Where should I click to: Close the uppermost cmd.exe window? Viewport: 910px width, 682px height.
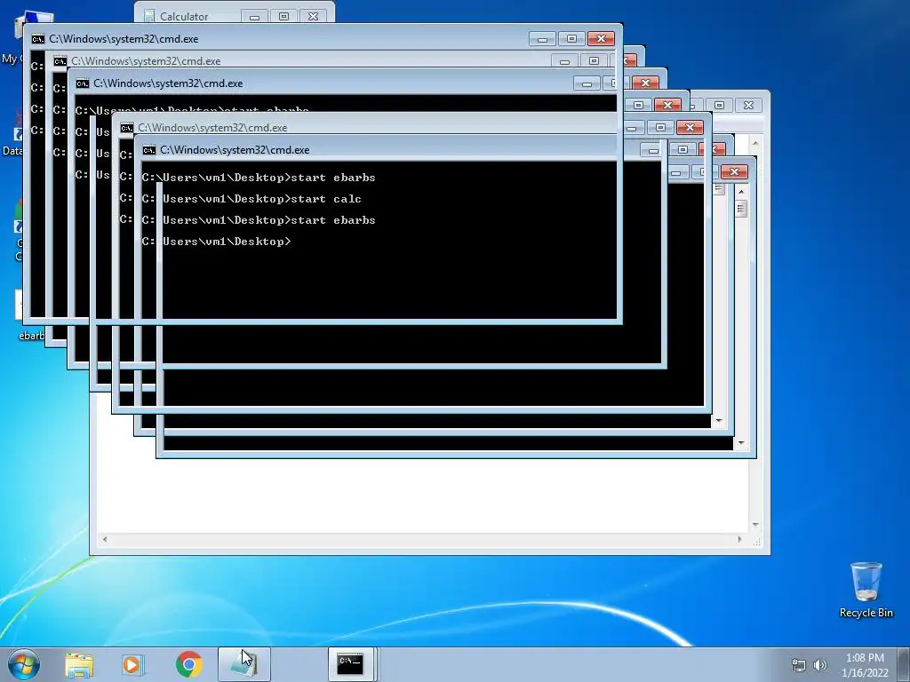[x=602, y=39]
